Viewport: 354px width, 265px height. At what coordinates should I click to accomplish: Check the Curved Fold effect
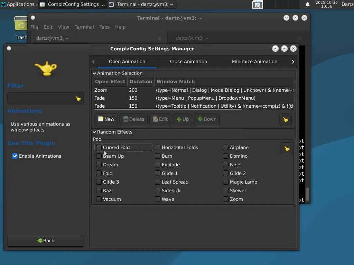point(99,147)
